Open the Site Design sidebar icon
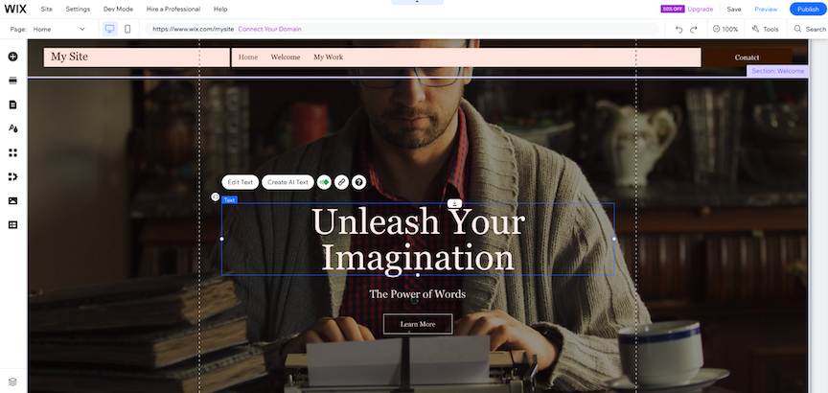The height and width of the screenshot is (393, 828). pos(12,128)
